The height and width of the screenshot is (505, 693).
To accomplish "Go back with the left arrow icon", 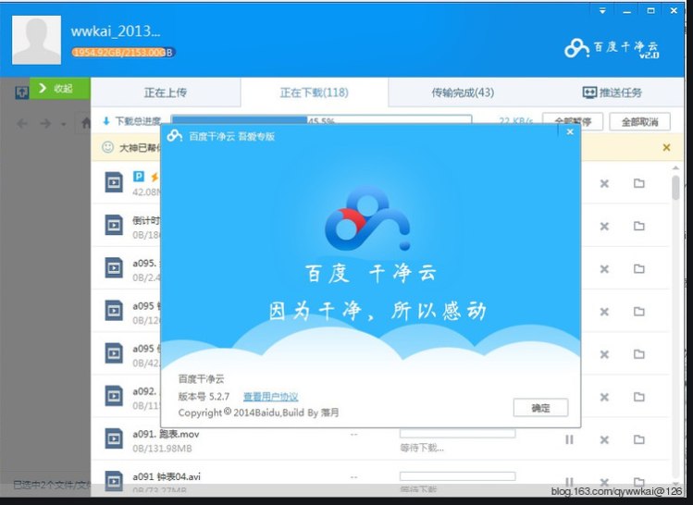I will 21,123.
